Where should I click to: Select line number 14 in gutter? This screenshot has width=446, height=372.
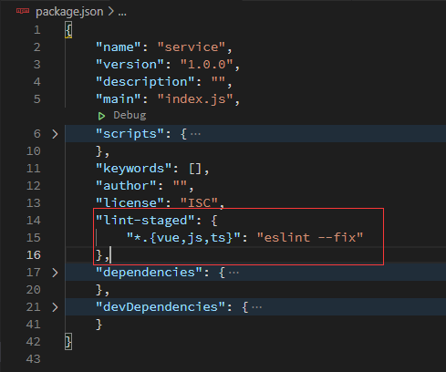34,221
